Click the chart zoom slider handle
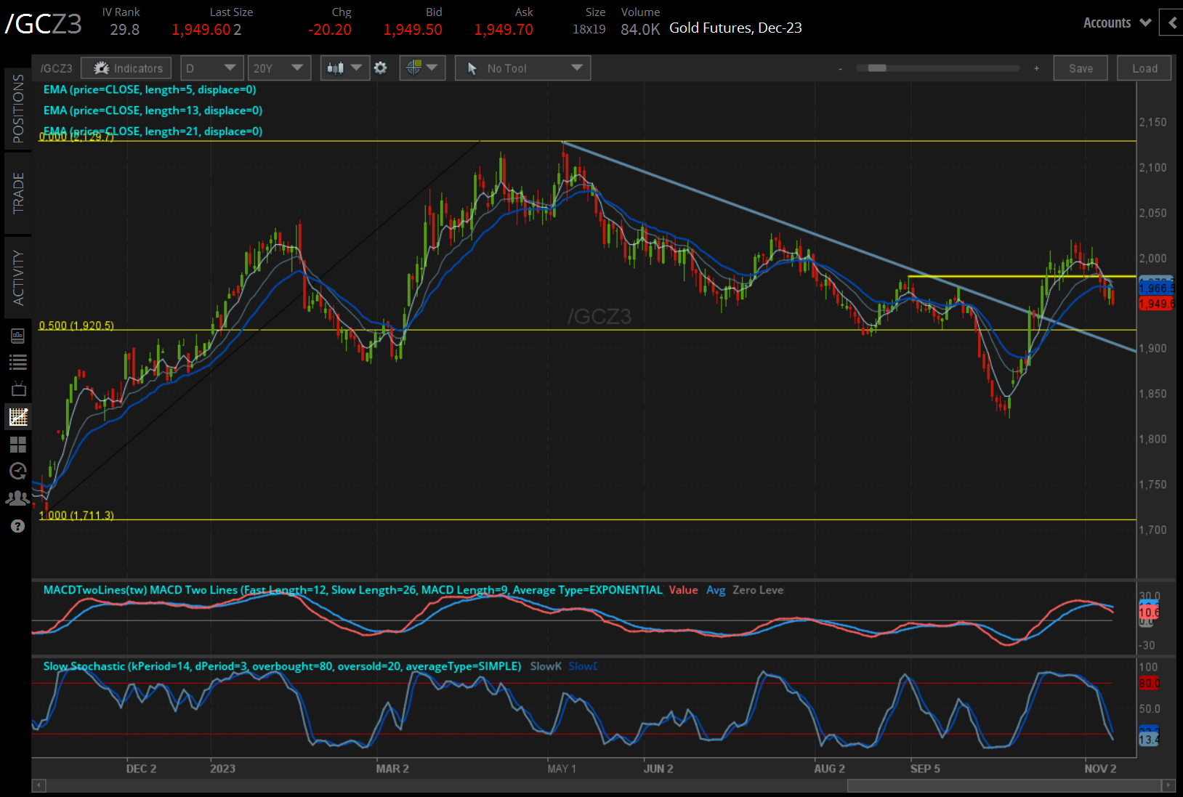The width and height of the screenshot is (1183, 797). click(x=877, y=68)
